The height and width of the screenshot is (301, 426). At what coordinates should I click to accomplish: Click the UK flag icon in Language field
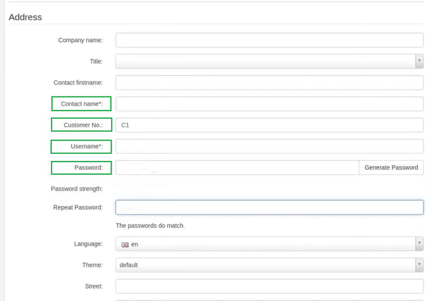[x=125, y=245]
